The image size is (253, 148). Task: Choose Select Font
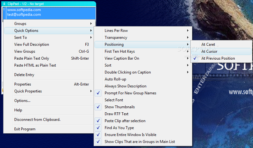click(143, 100)
